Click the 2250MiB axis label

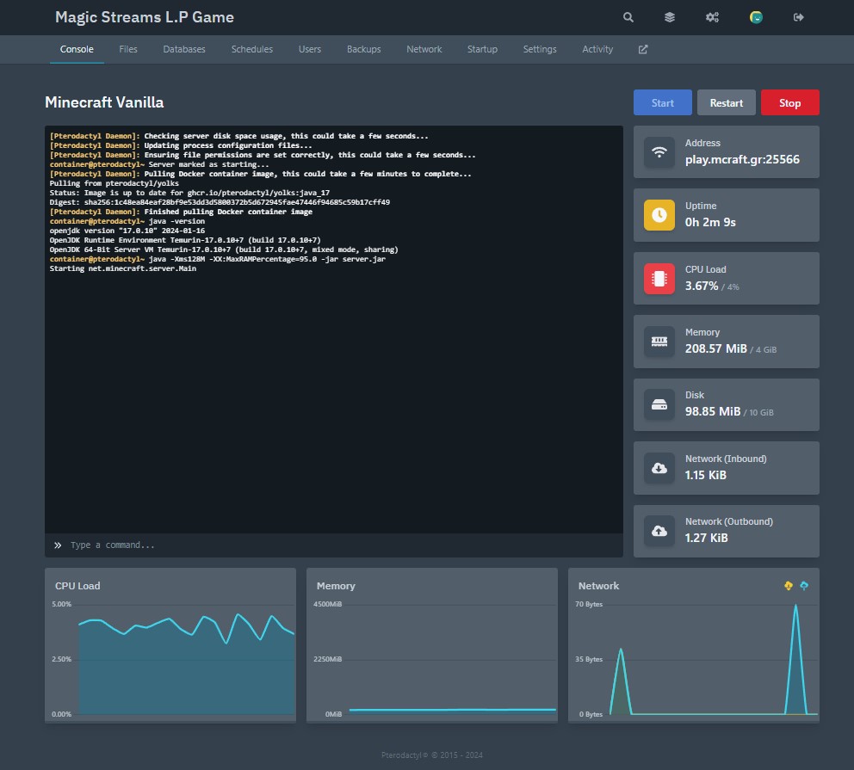pyautogui.click(x=327, y=659)
